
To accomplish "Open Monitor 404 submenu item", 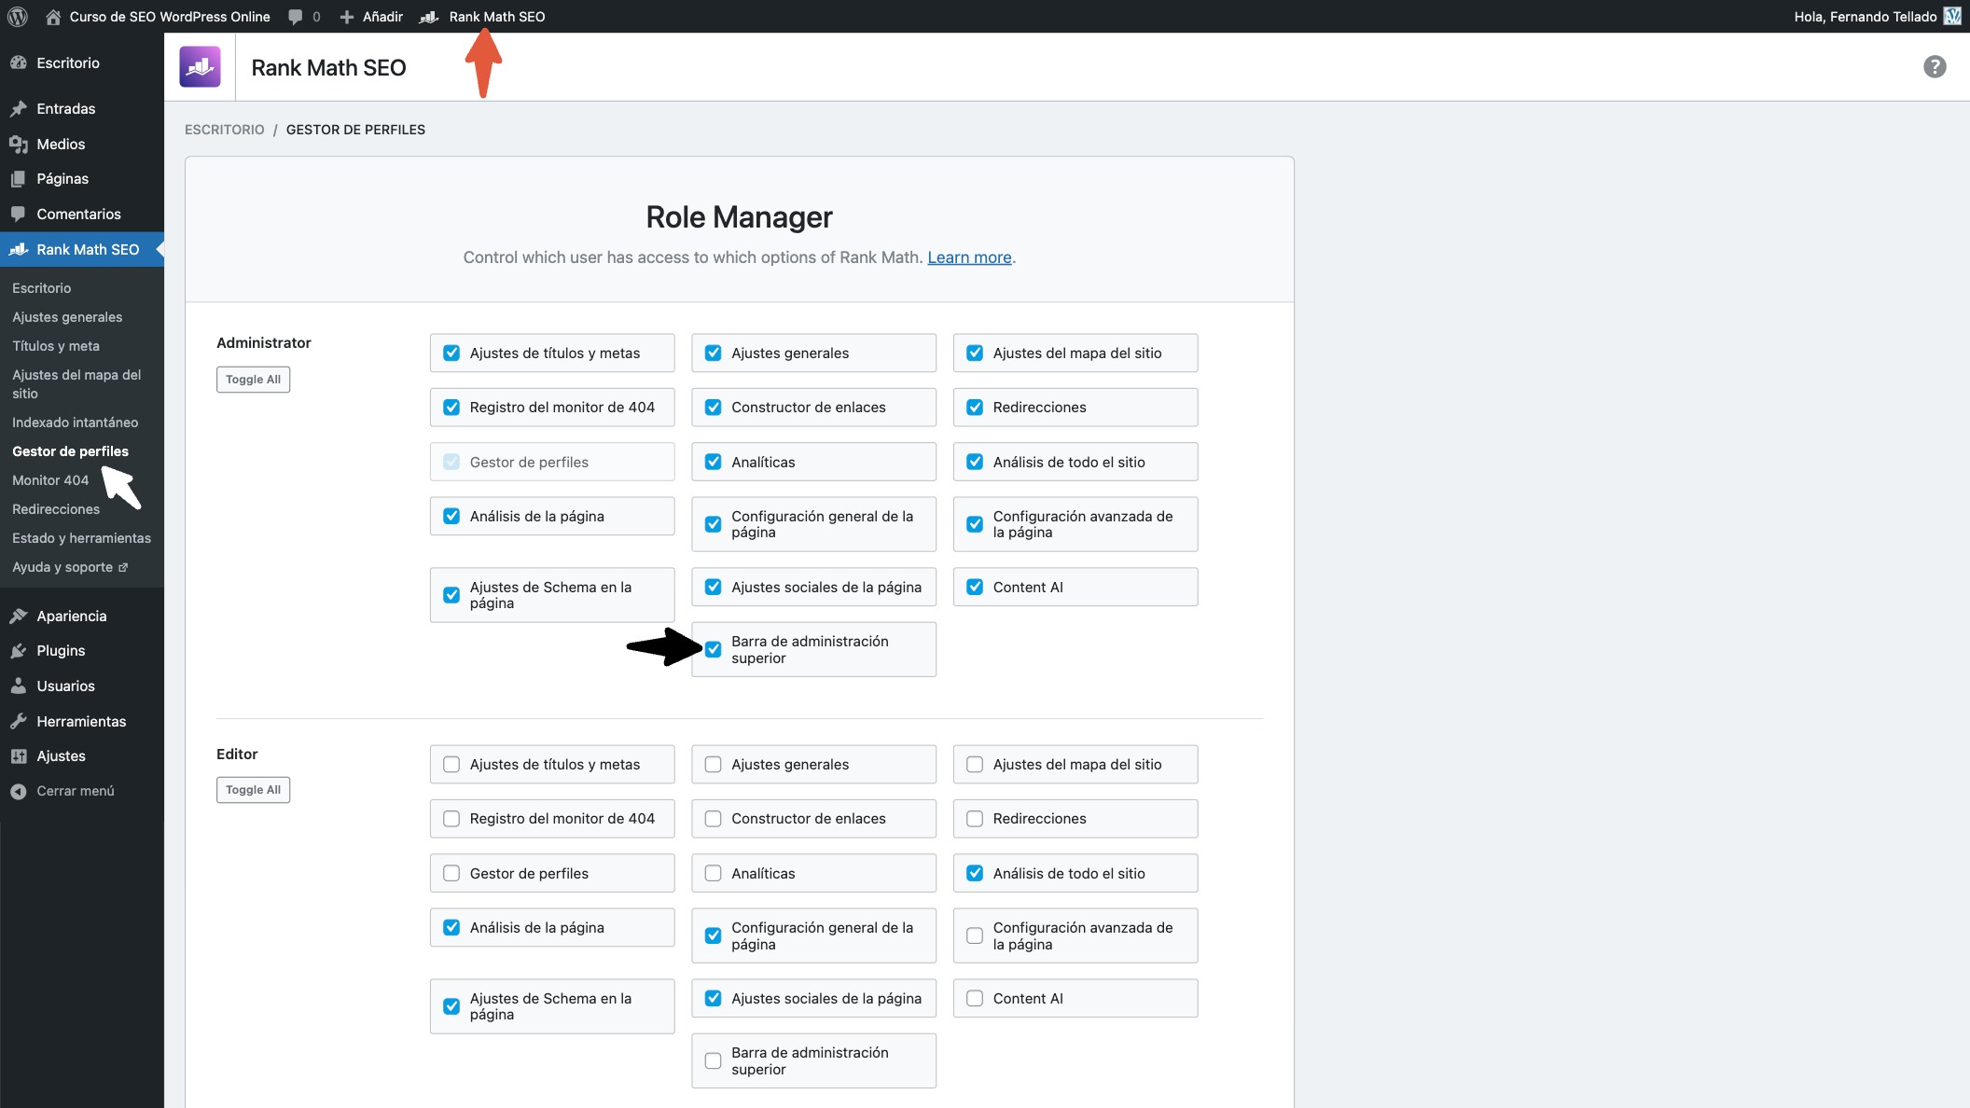I will (50, 480).
